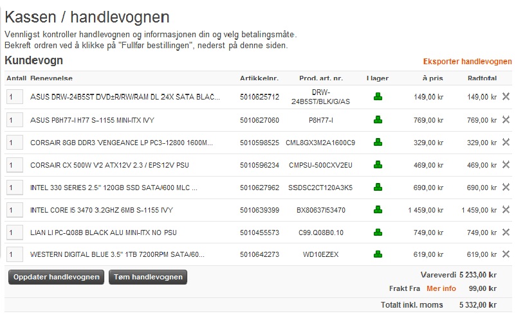Viewport: 525px width, 325px height.
Task: Click Artikkelnr. column header
Action: [x=259, y=78]
